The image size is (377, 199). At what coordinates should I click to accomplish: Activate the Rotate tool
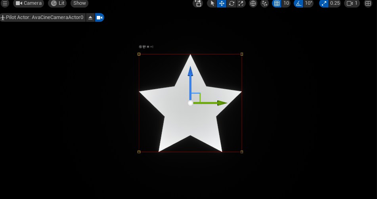click(231, 3)
